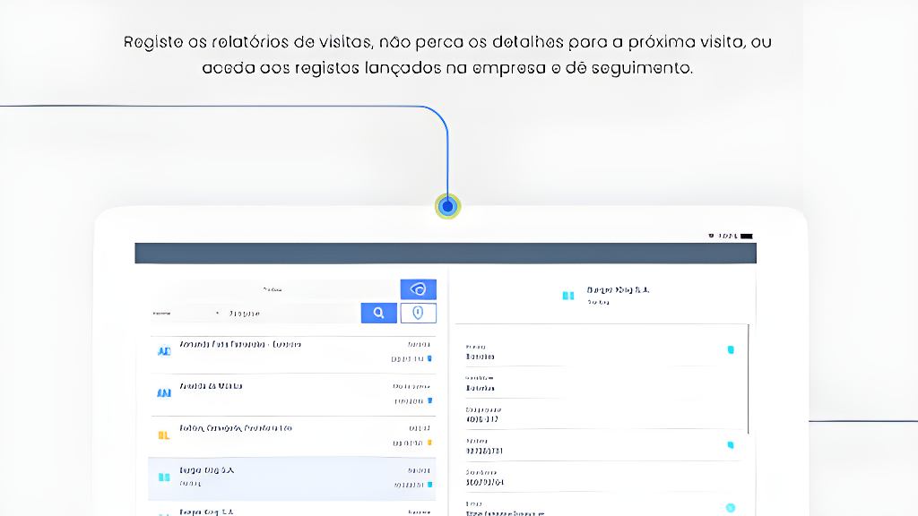Click the yellow tag icon in the third row

click(429, 443)
